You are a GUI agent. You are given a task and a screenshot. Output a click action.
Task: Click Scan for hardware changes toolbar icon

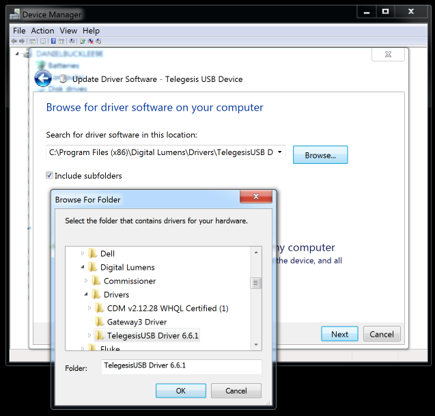coord(72,41)
